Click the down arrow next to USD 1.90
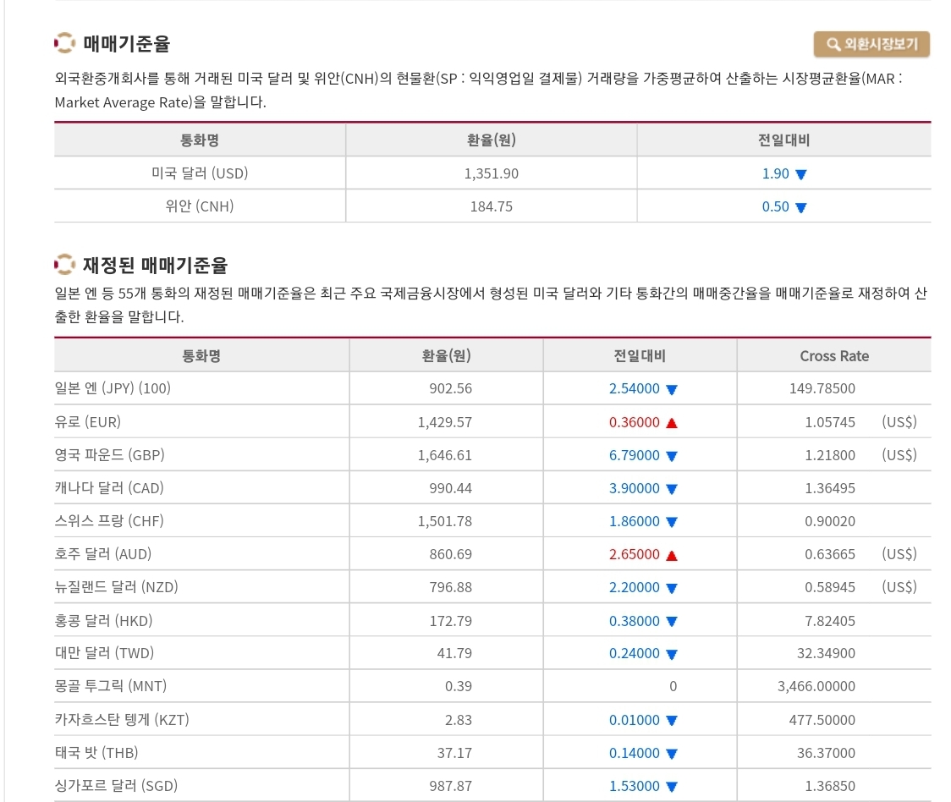The image size is (951, 802). (800, 175)
